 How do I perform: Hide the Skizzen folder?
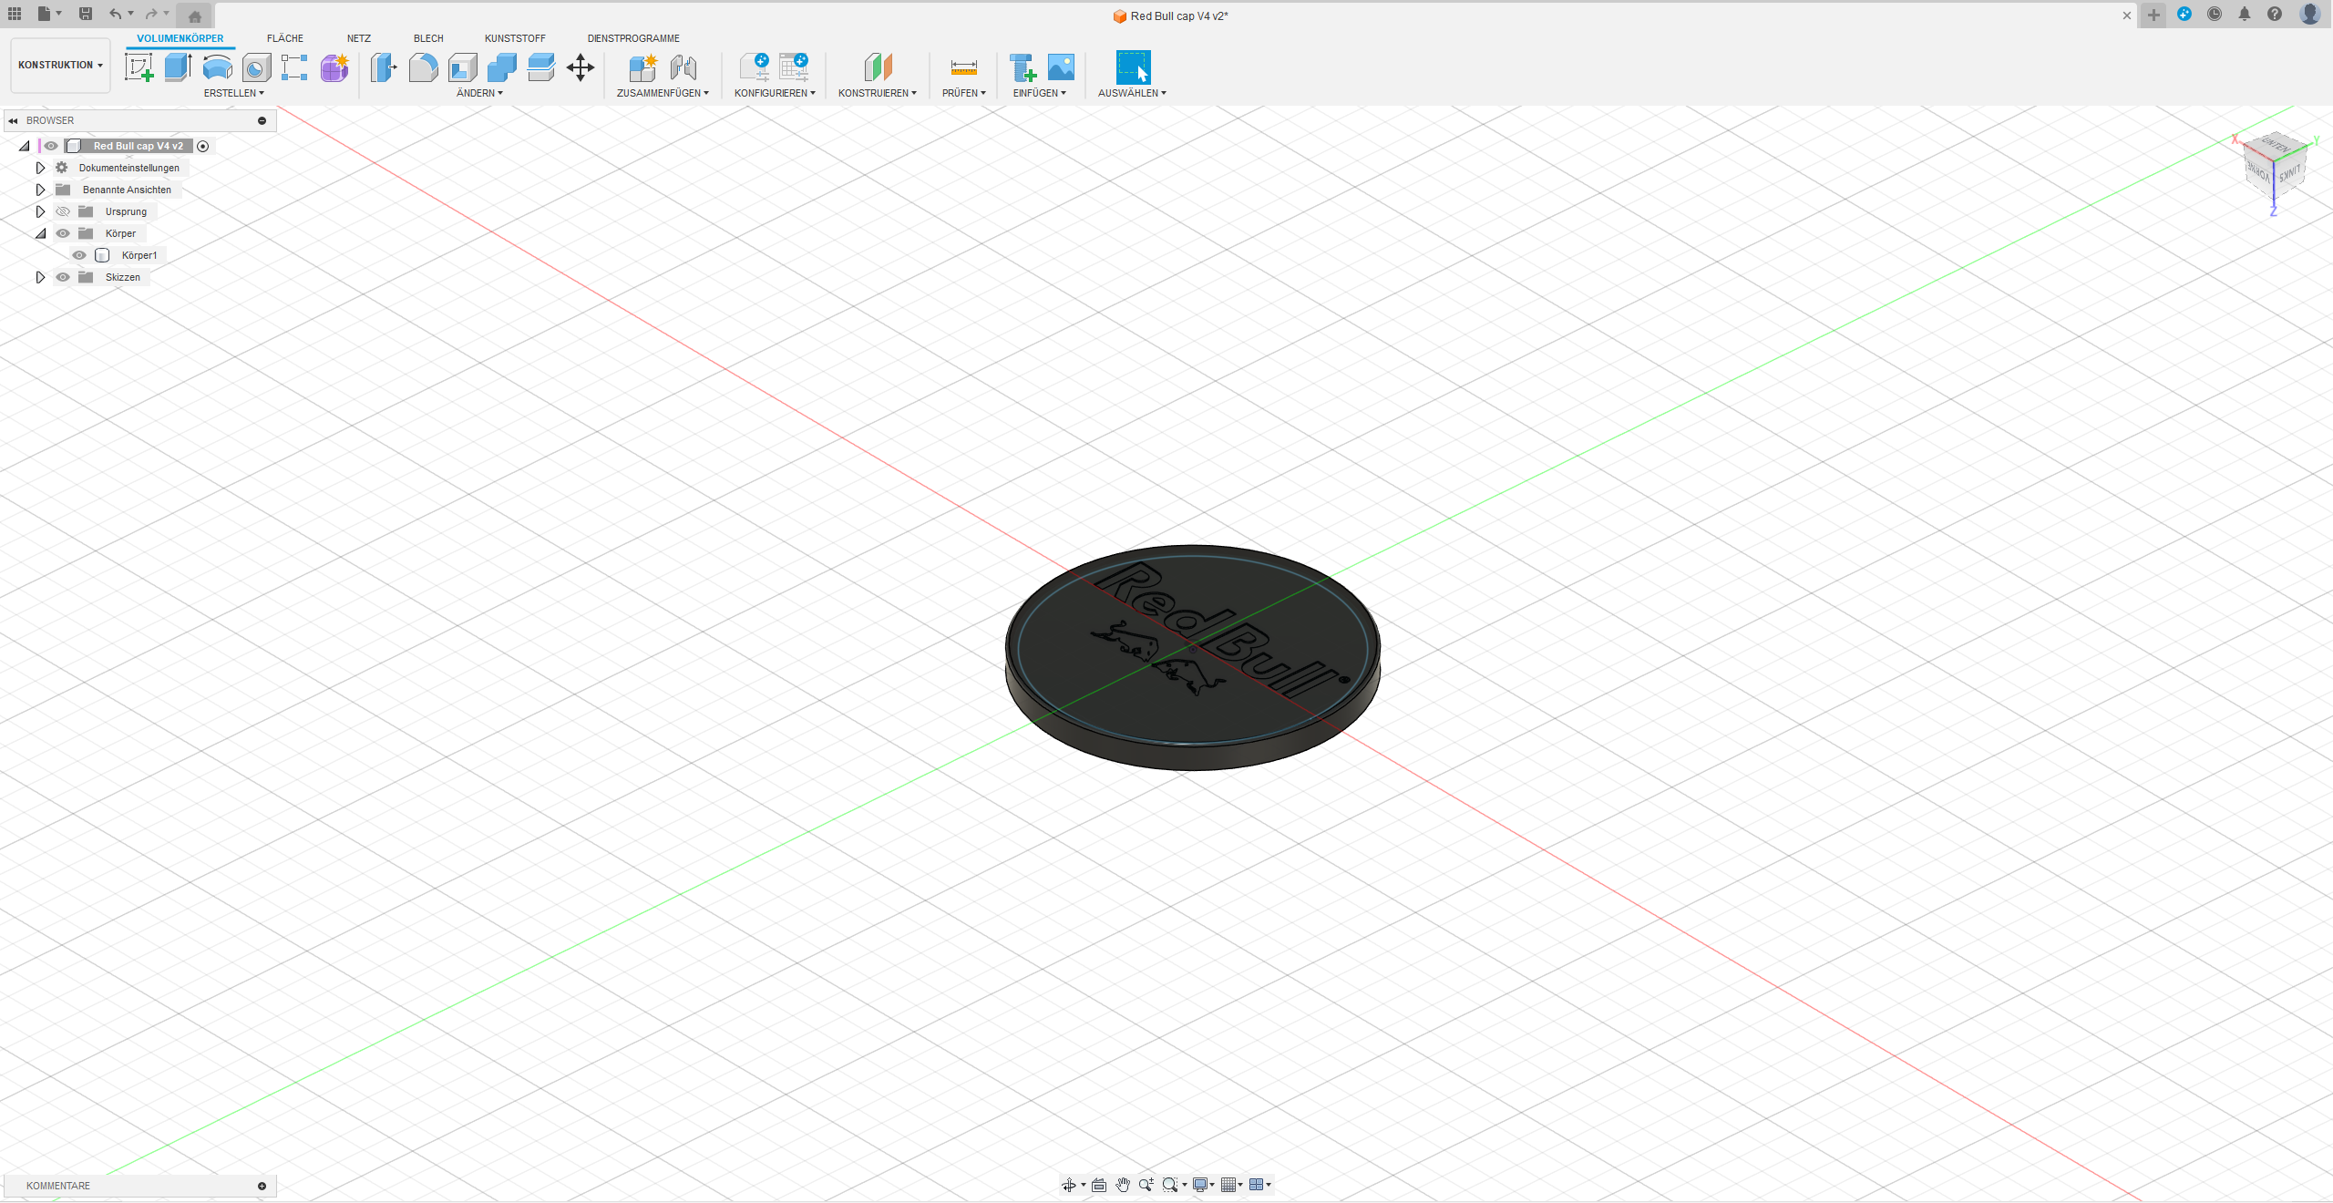(x=63, y=277)
